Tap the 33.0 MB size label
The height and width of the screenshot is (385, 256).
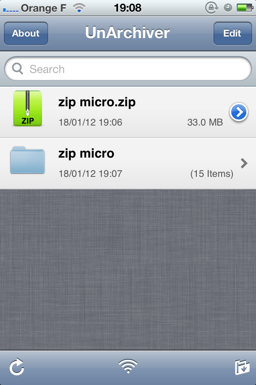tap(205, 122)
